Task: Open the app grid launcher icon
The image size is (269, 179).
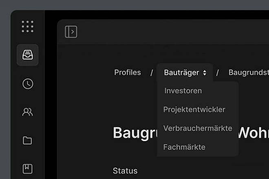Action: pyautogui.click(x=27, y=26)
